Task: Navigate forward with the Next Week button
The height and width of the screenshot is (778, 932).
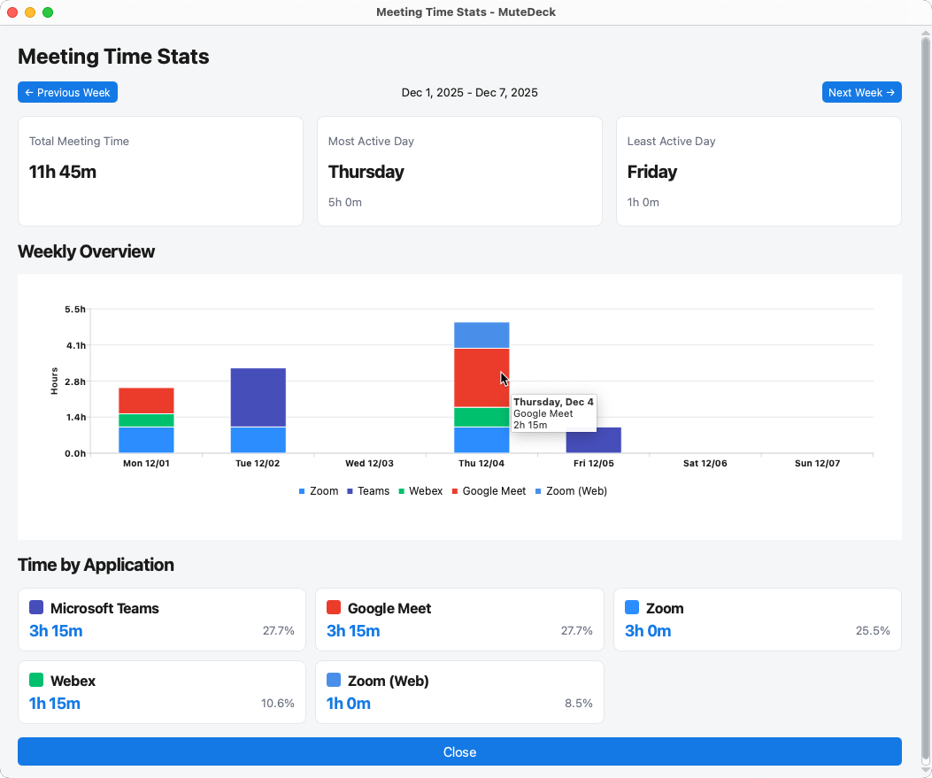Action: pyautogui.click(x=861, y=92)
